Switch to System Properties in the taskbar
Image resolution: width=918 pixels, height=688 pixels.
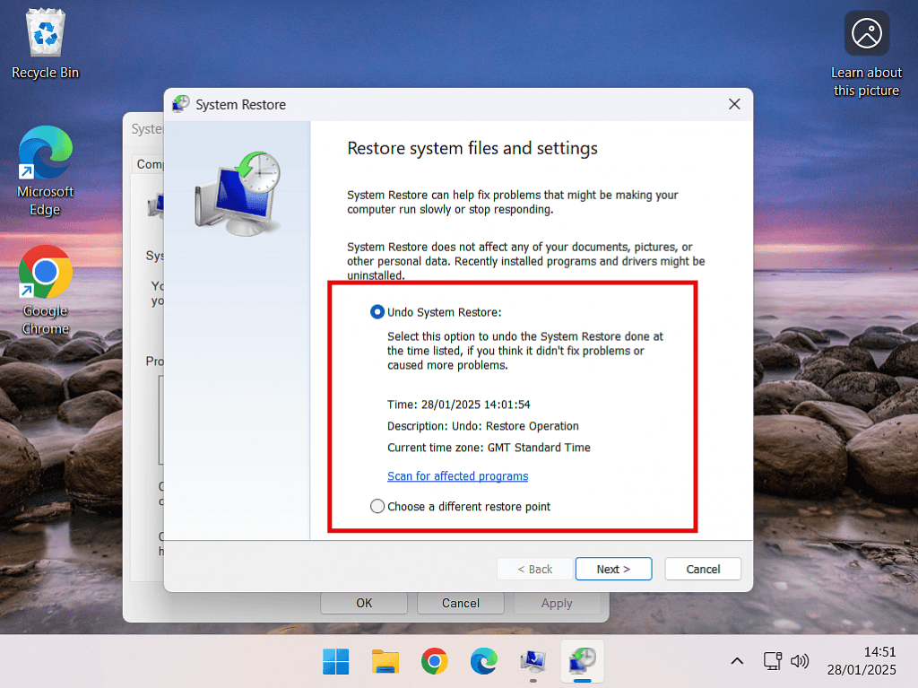point(533,662)
